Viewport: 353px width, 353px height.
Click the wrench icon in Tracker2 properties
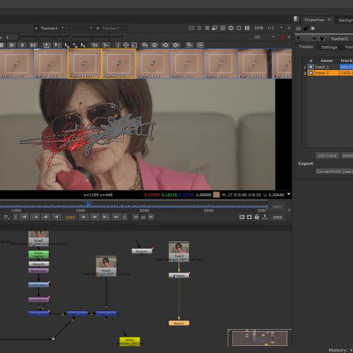point(322,38)
